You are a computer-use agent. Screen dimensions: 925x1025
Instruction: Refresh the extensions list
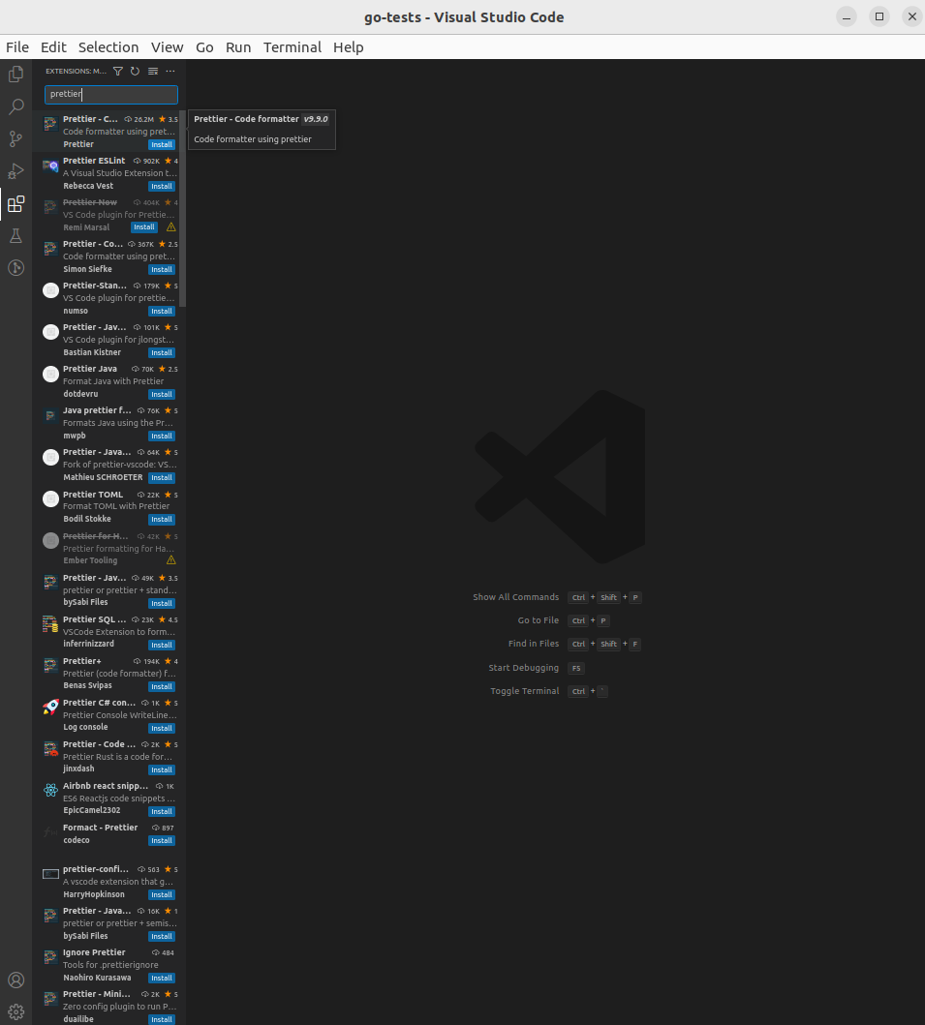click(135, 72)
